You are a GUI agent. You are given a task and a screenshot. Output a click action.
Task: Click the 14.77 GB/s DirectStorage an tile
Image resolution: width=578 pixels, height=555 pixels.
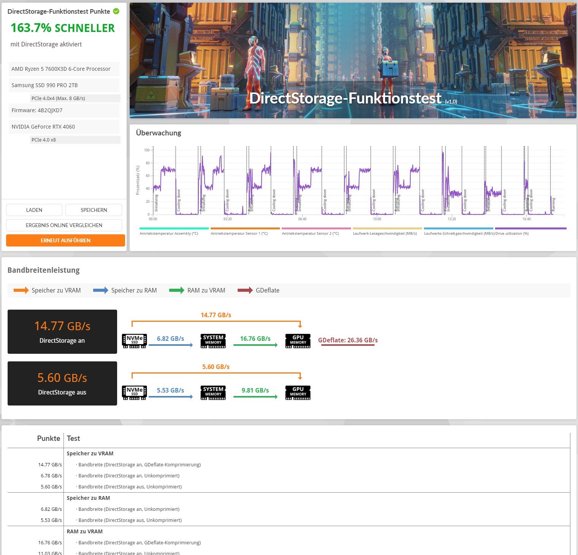[x=62, y=332]
